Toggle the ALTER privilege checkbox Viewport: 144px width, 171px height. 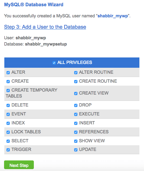tap(8, 73)
